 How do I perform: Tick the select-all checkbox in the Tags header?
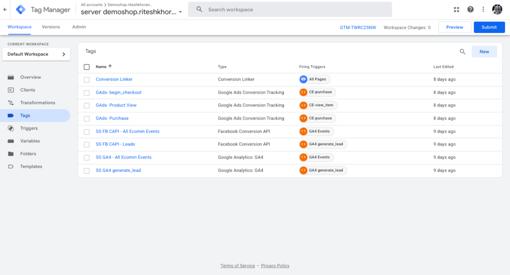[87, 67]
